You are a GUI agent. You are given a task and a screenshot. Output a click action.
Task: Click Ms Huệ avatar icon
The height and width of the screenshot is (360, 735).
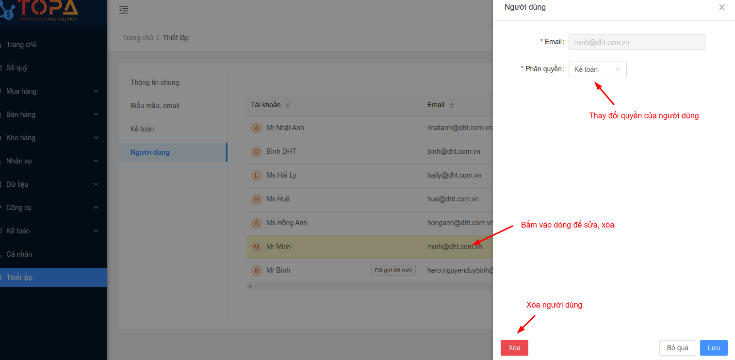pyautogui.click(x=256, y=199)
